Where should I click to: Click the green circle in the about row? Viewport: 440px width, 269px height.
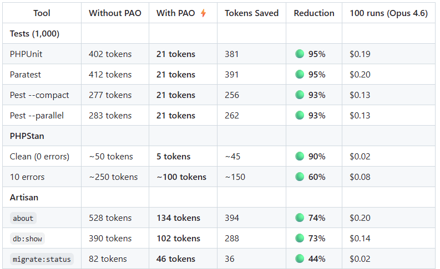pos(300,218)
